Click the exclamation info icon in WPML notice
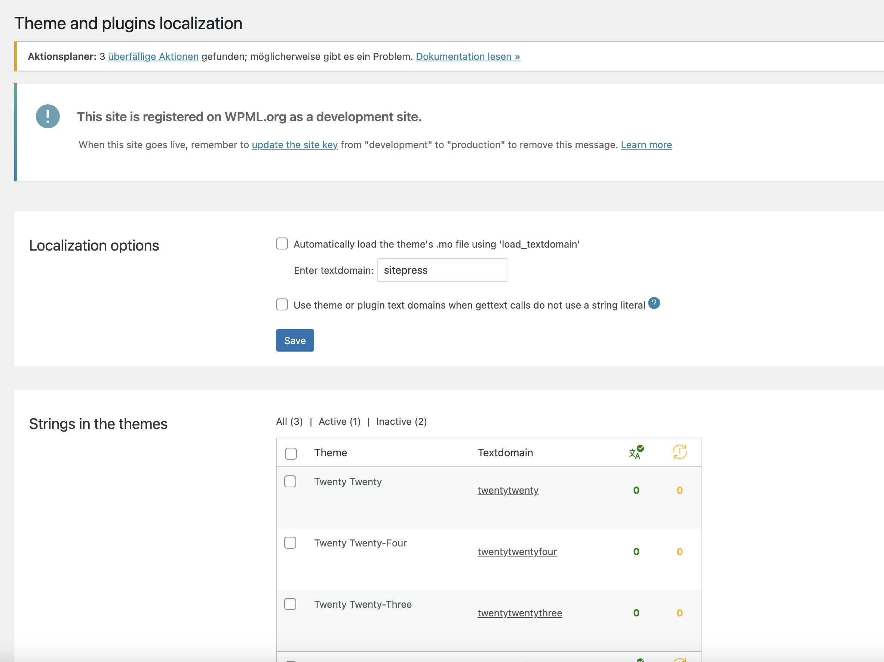The height and width of the screenshot is (662, 884). pyautogui.click(x=47, y=116)
